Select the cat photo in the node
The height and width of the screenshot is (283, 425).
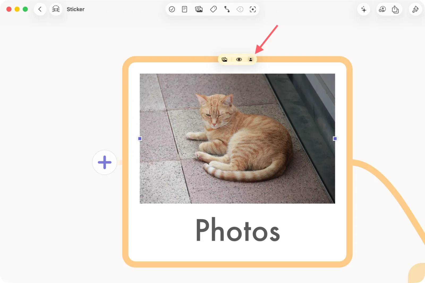click(237, 138)
